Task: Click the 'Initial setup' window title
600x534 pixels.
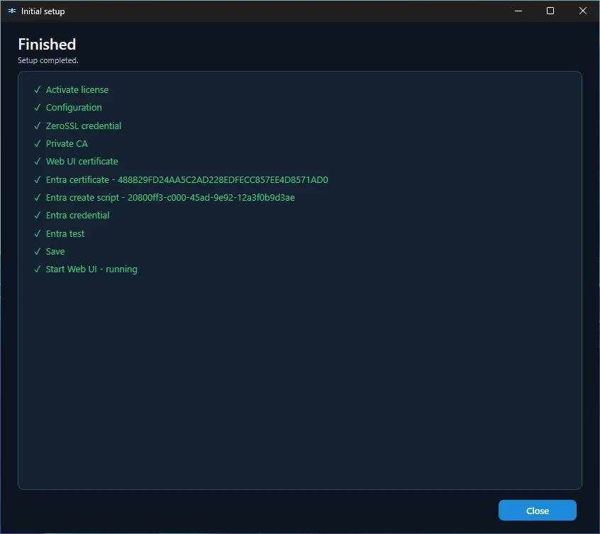Action: click(43, 11)
